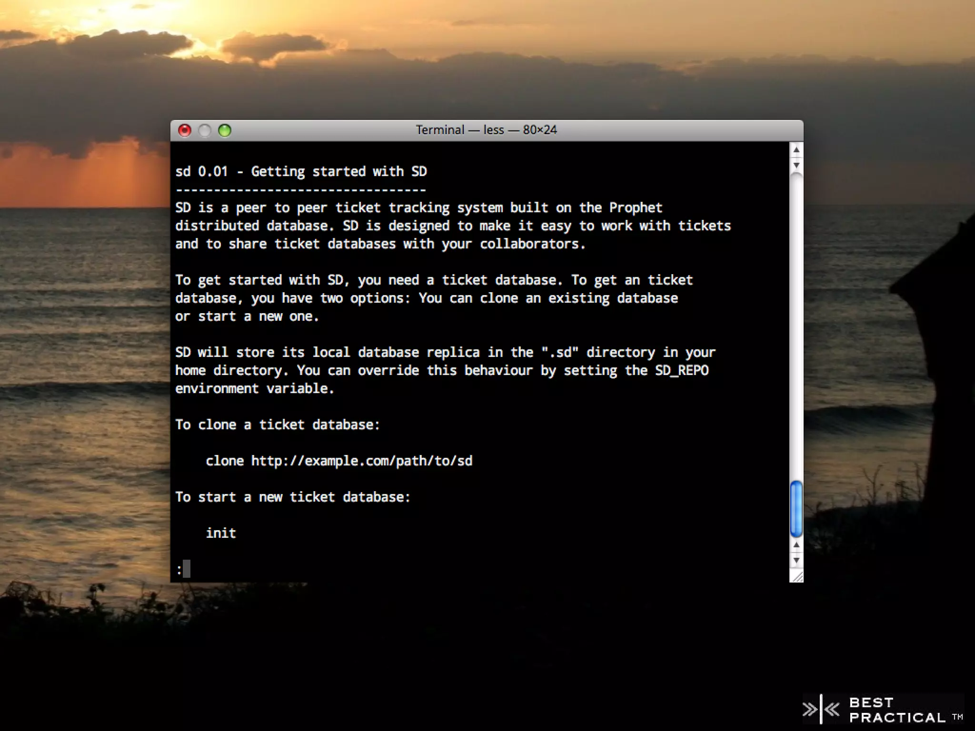Click the http://example.com/path/to/sd URL

click(x=361, y=461)
